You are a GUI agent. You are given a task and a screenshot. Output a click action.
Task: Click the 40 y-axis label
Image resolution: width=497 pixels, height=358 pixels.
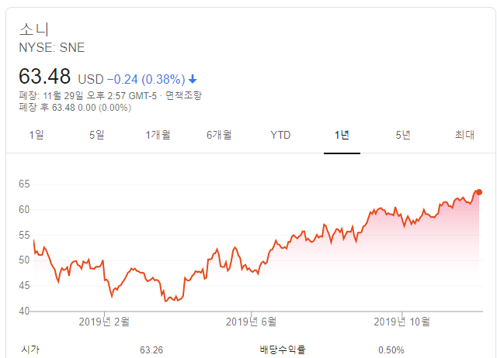(24, 312)
